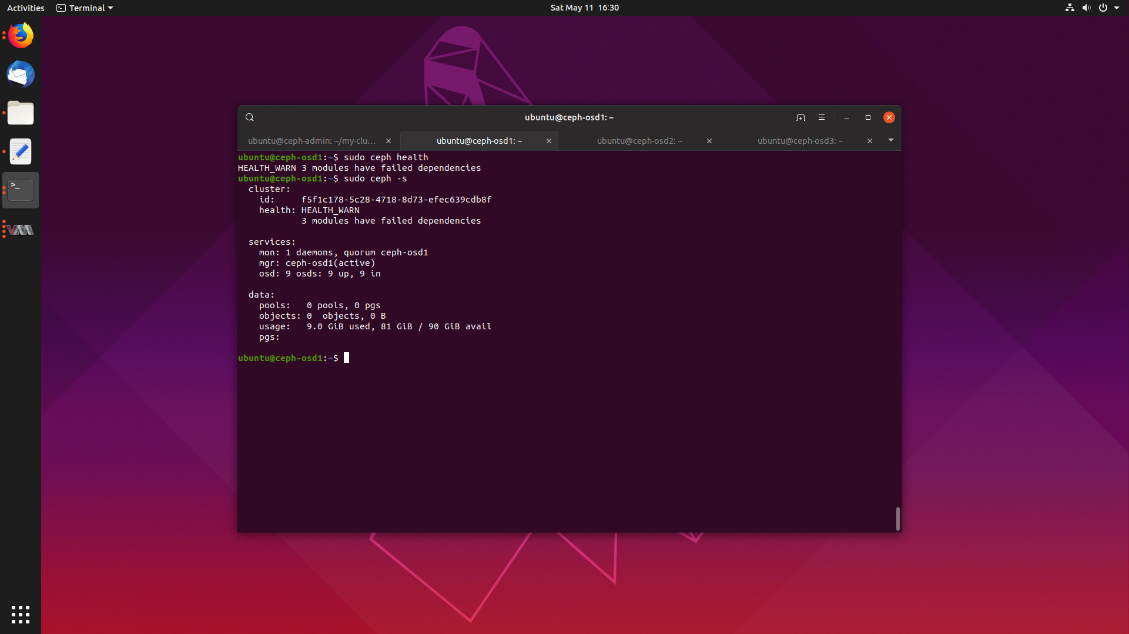Screen dimensions: 1129x634
Task: Open Virtual Machine Manager from the dock
Action: point(21,230)
